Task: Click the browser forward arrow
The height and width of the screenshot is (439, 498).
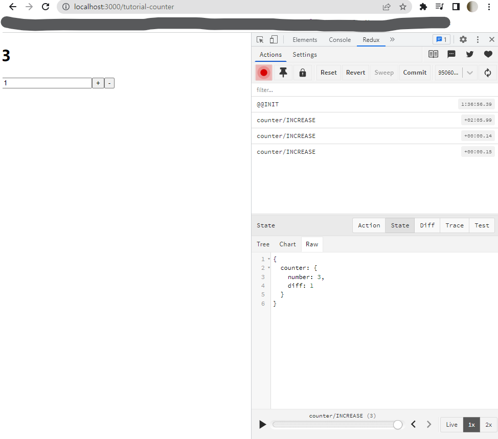Action: (29, 7)
